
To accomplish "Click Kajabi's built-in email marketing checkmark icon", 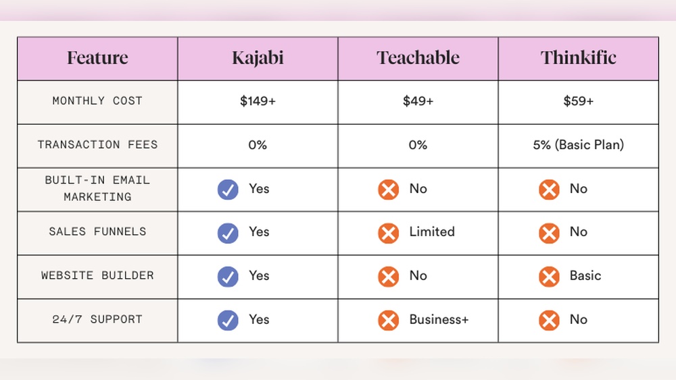I will click(228, 190).
